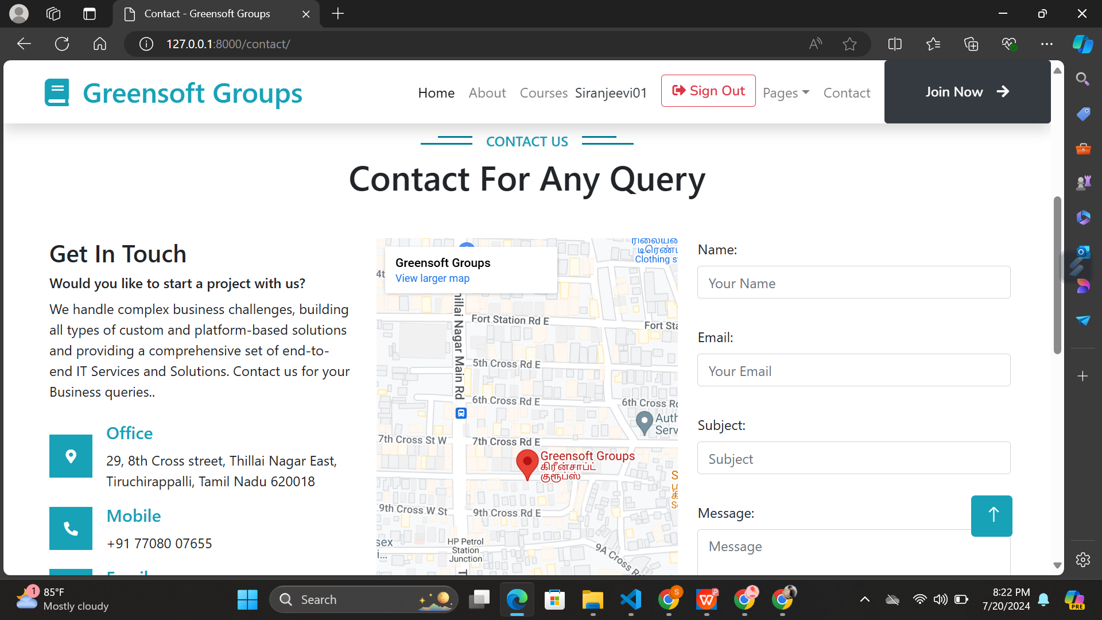The image size is (1102, 620).
Task: Click Greensoft Groups brand title link
Action: pos(193,93)
